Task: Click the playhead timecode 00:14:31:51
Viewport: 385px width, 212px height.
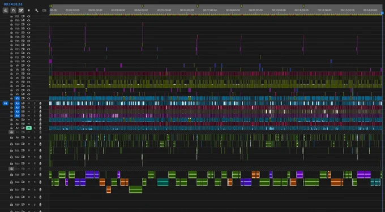Action: 13,4
